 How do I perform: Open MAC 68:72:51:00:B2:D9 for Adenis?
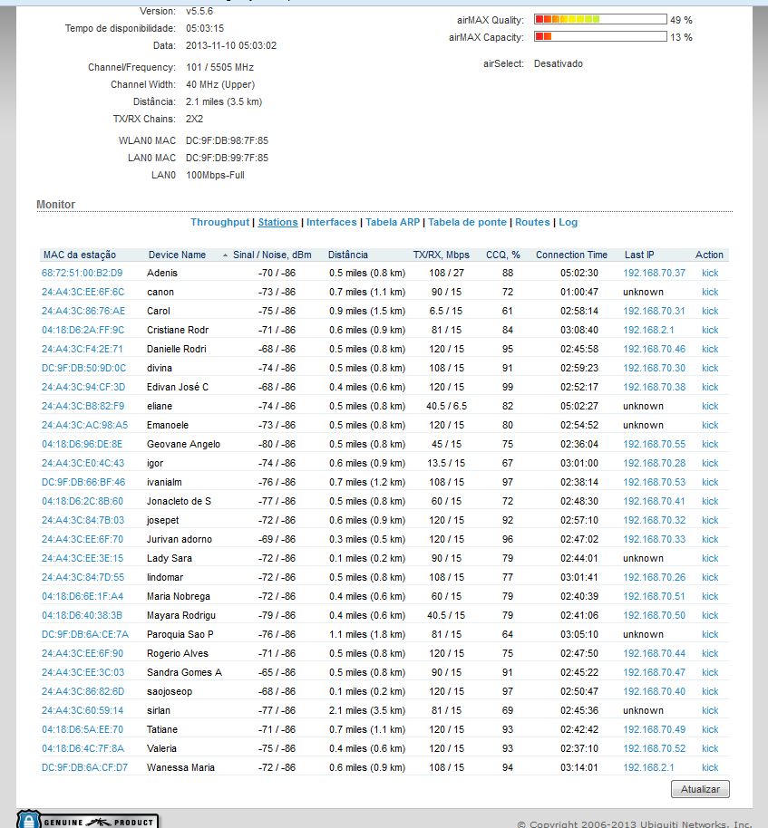coord(82,273)
